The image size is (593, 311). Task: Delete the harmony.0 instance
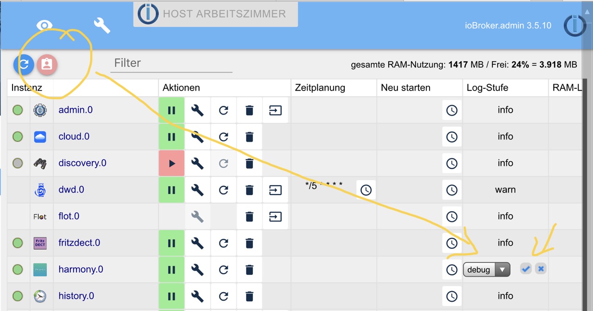tap(249, 269)
